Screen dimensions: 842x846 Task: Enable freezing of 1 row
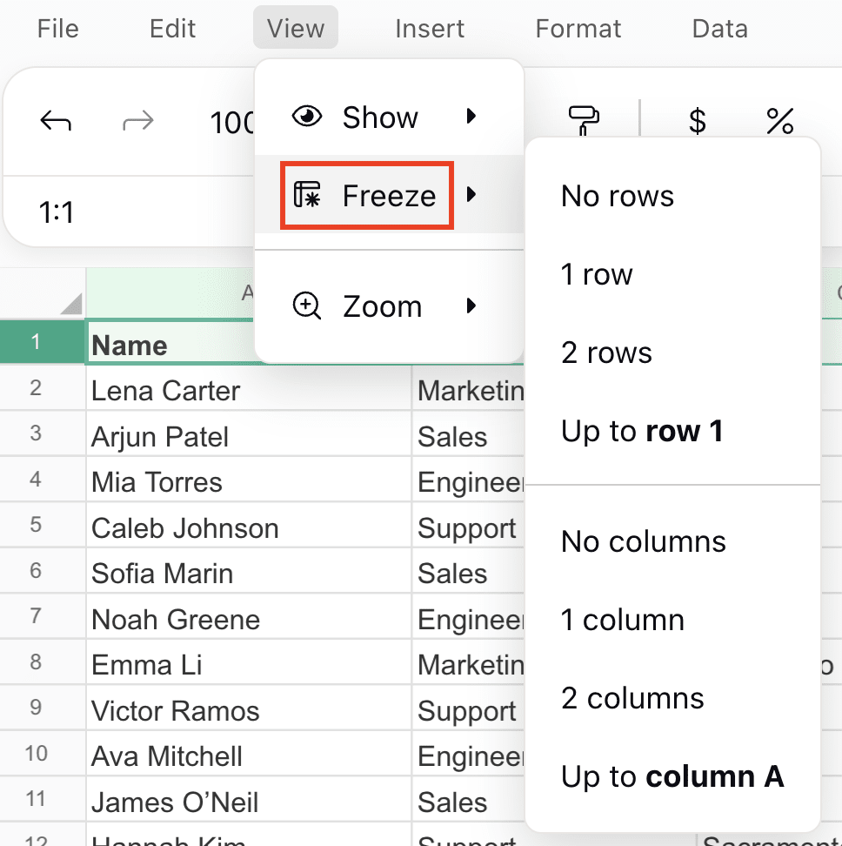[597, 274]
